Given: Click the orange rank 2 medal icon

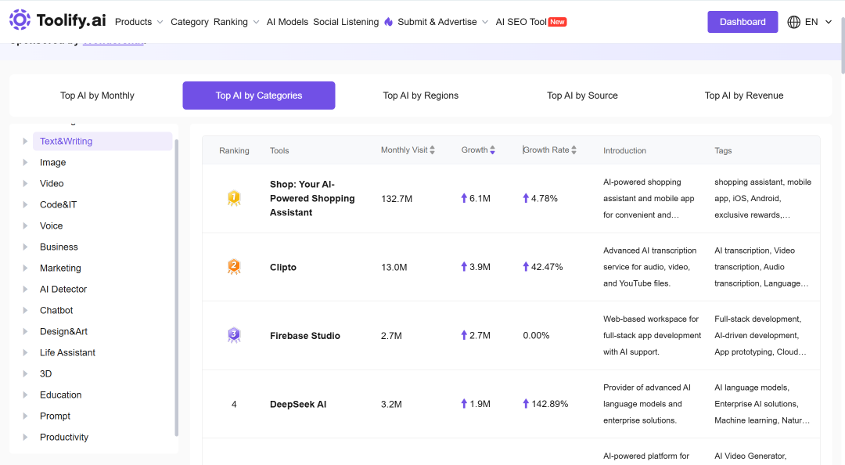Looking at the screenshot, I should 234,266.
